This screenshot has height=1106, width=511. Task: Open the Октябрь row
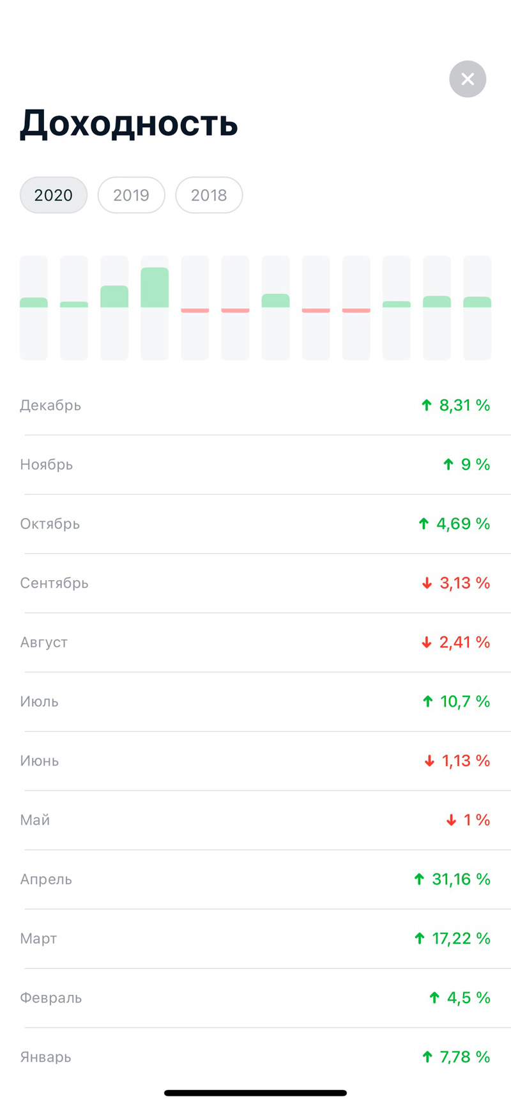point(256,524)
